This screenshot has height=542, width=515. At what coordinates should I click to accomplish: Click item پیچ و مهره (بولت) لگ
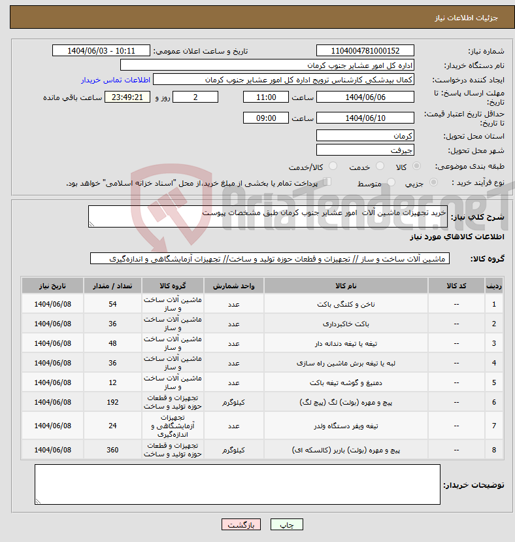click(x=346, y=402)
